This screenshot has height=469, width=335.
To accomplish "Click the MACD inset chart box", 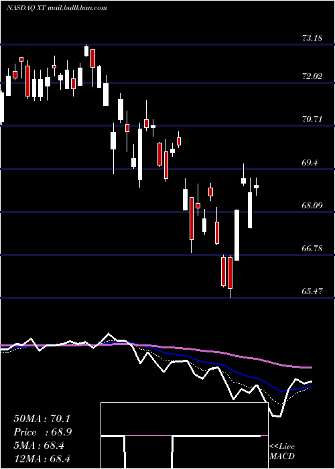I will coord(184,435).
